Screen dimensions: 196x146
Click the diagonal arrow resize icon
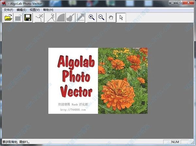[x=80, y=18]
